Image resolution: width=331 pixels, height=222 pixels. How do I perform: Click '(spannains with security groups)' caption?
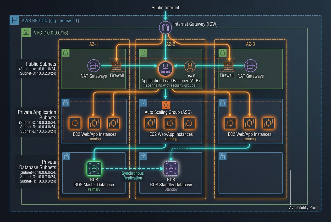(170, 86)
